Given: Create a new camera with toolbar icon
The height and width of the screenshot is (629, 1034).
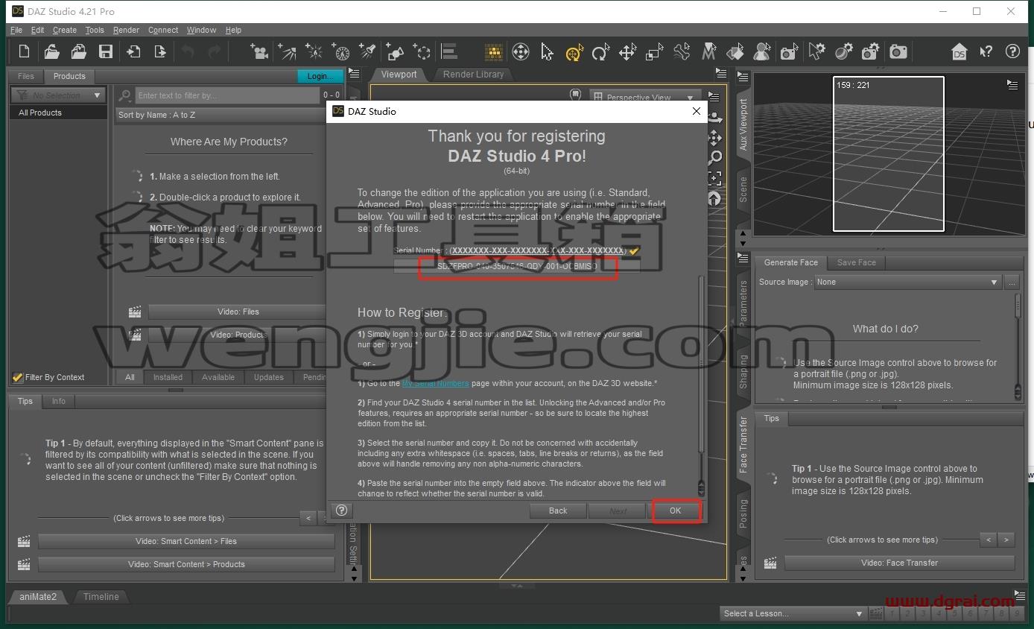Looking at the screenshot, I should [259, 51].
